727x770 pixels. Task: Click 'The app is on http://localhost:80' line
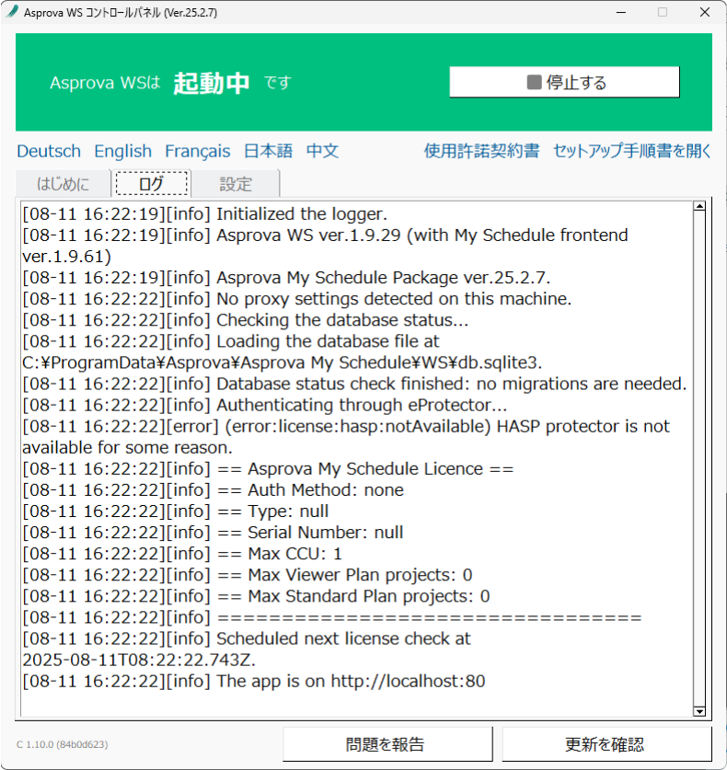pyautogui.click(x=254, y=681)
